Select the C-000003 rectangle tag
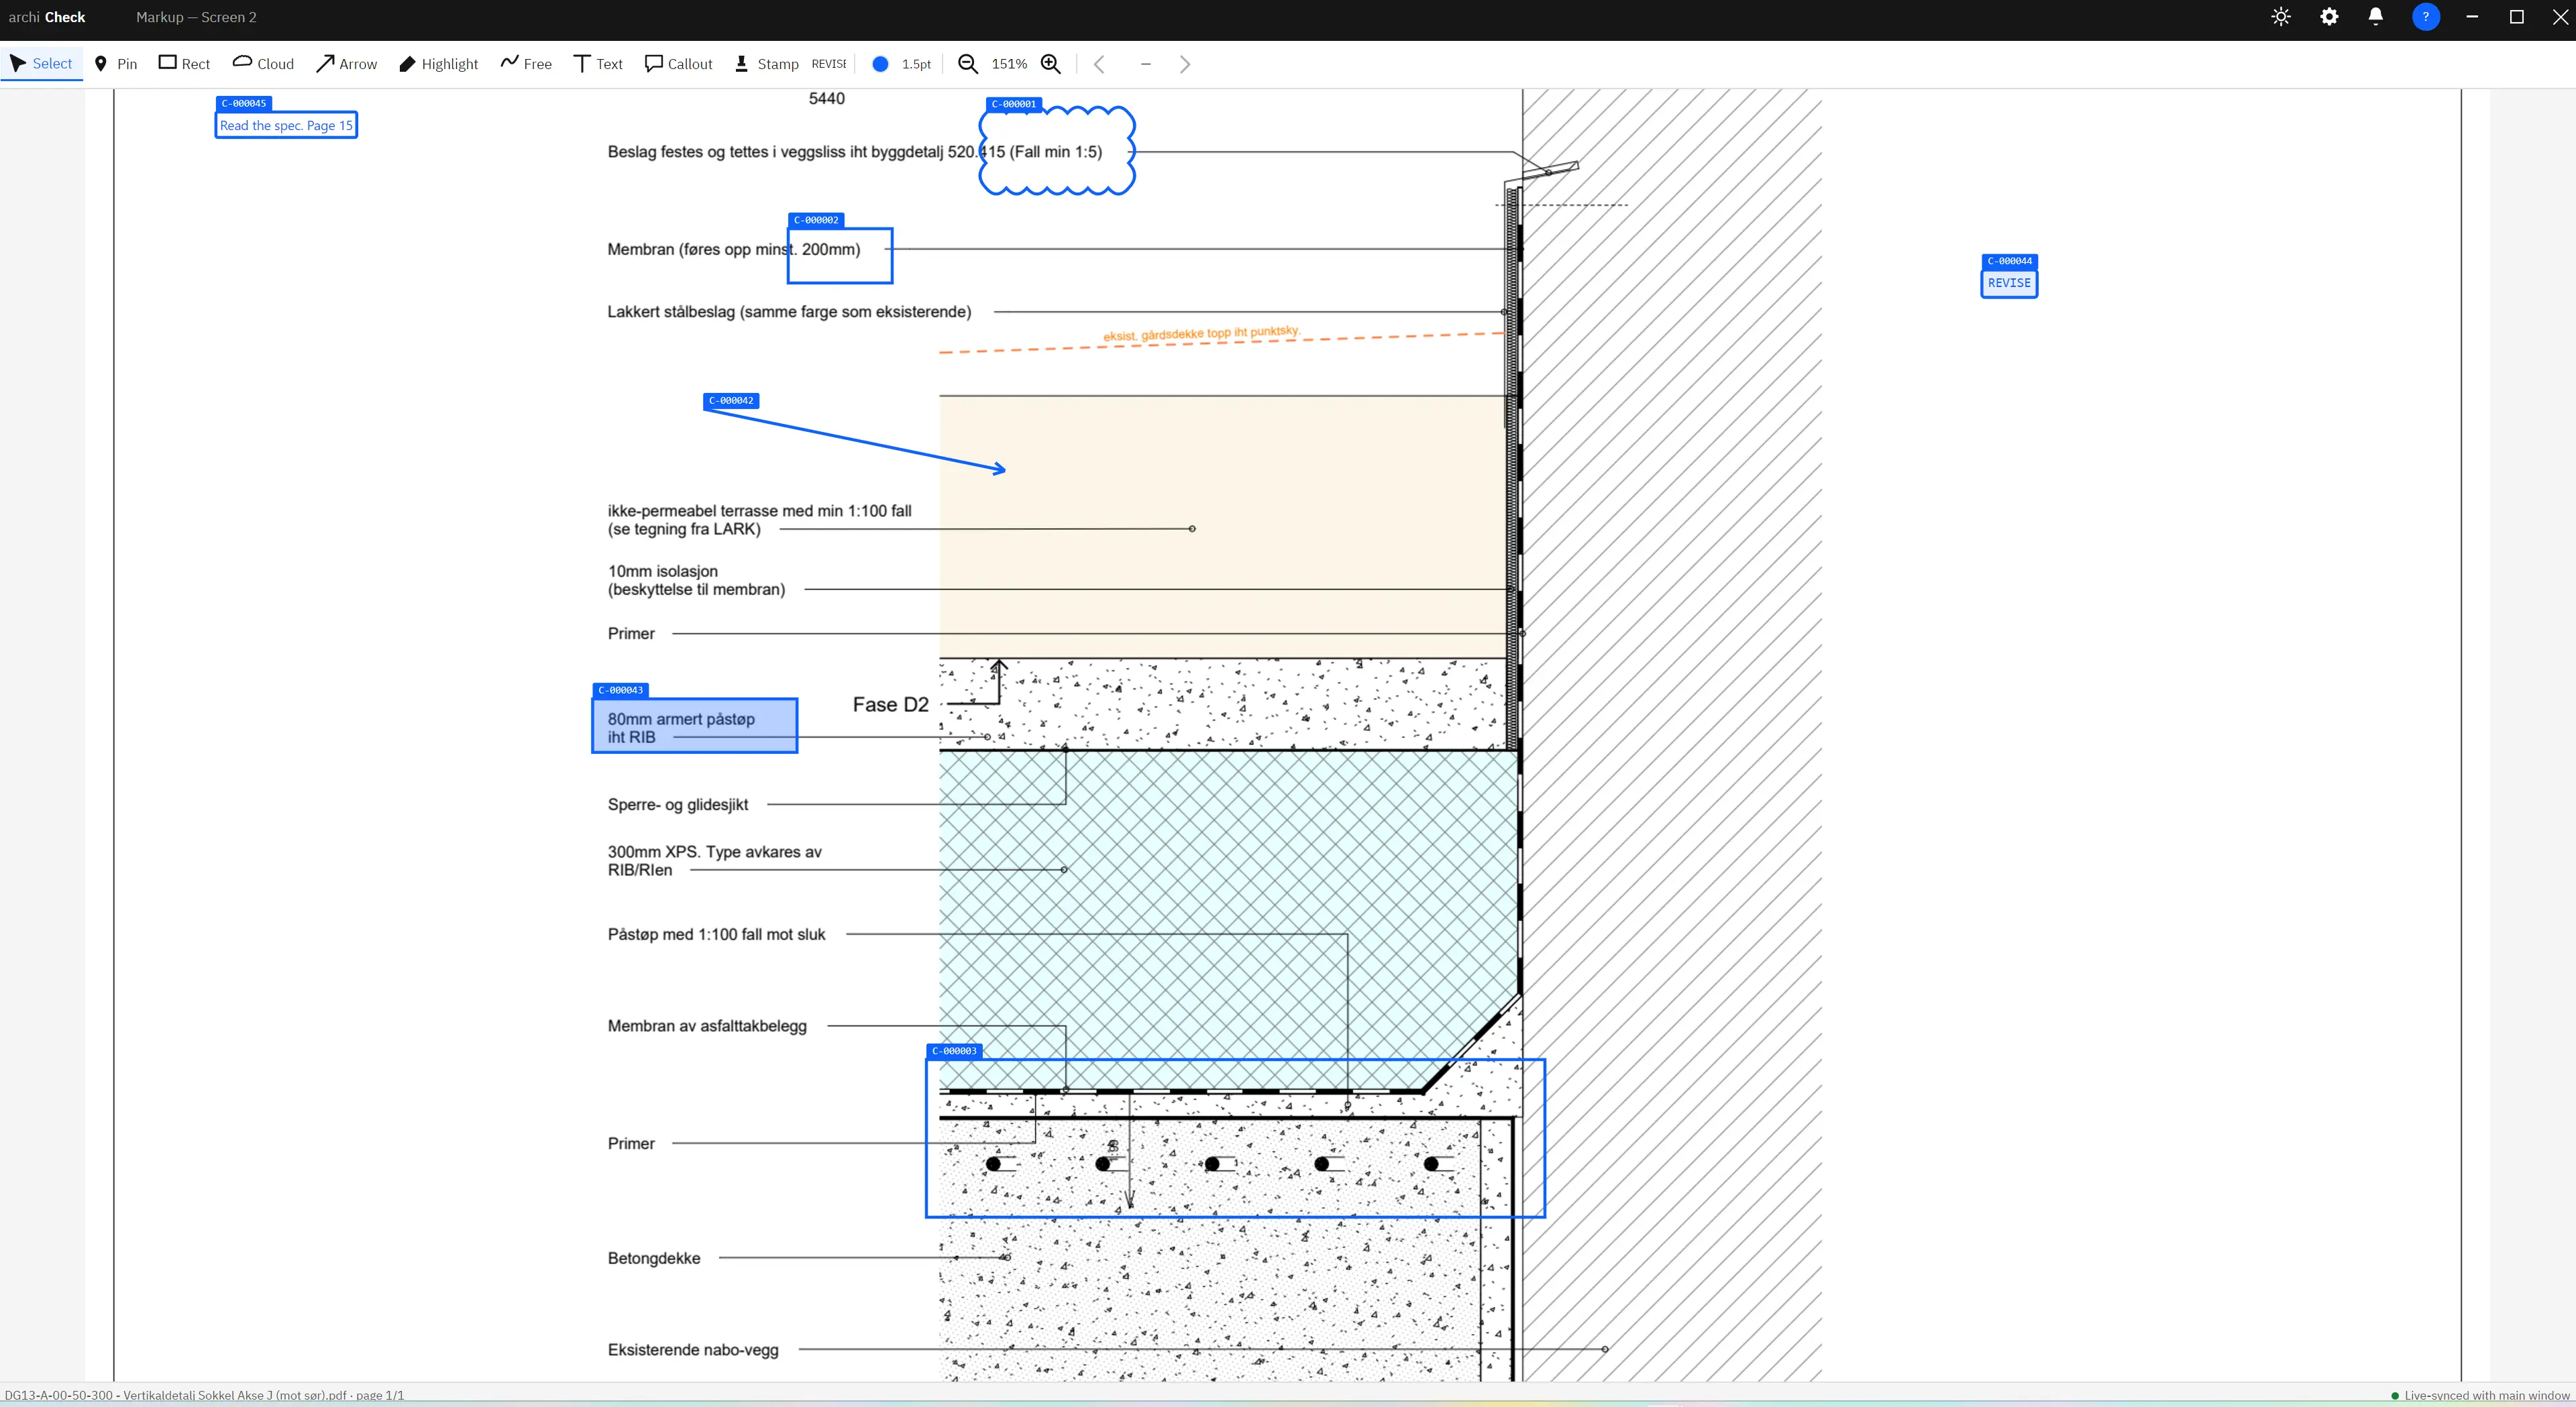 [x=954, y=1051]
